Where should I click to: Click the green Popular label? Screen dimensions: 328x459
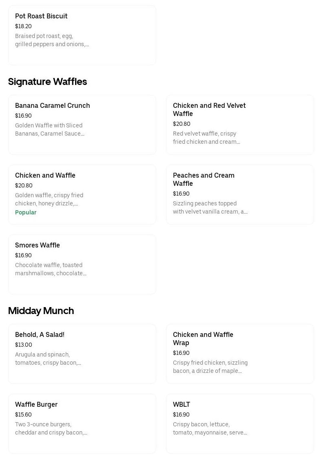pos(26,212)
